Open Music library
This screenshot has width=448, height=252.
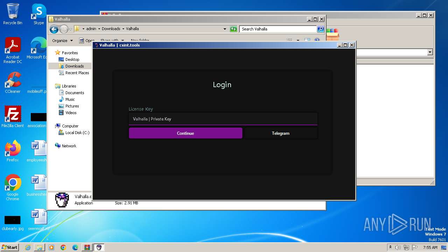(70, 99)
